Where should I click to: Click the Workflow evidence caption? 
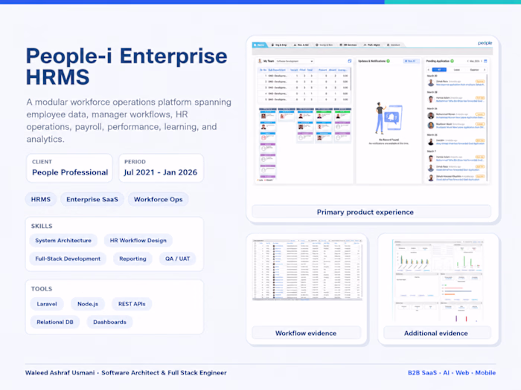[x=306, y=333]
